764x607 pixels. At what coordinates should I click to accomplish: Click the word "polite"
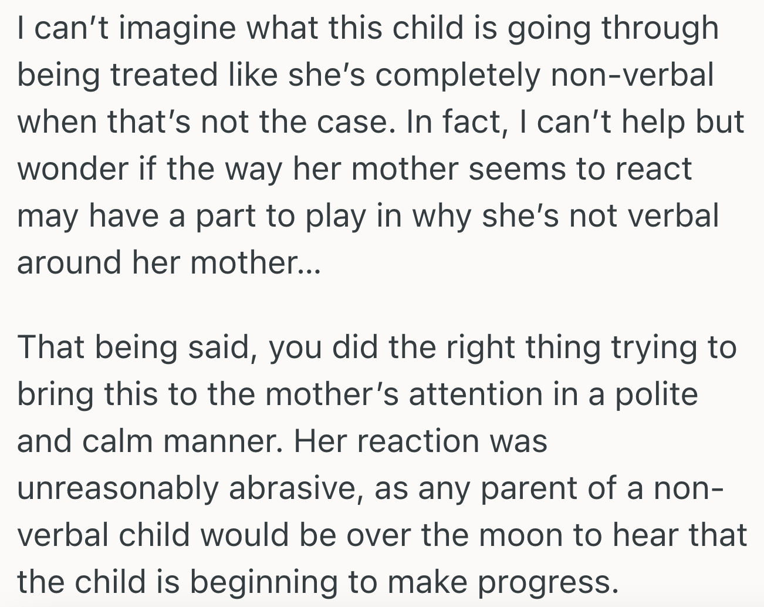click(656, 394)
